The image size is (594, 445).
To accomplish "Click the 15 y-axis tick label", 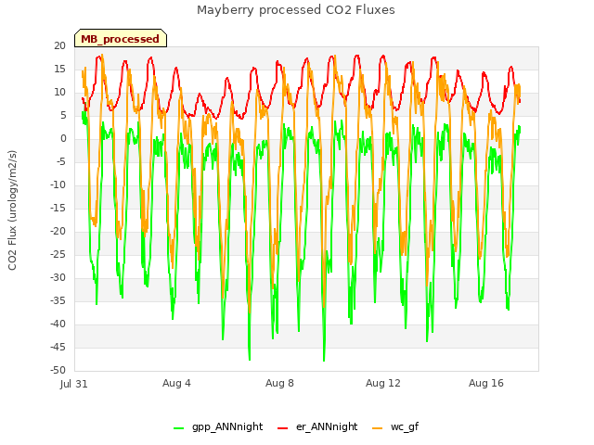I will [x=59, y=69].
